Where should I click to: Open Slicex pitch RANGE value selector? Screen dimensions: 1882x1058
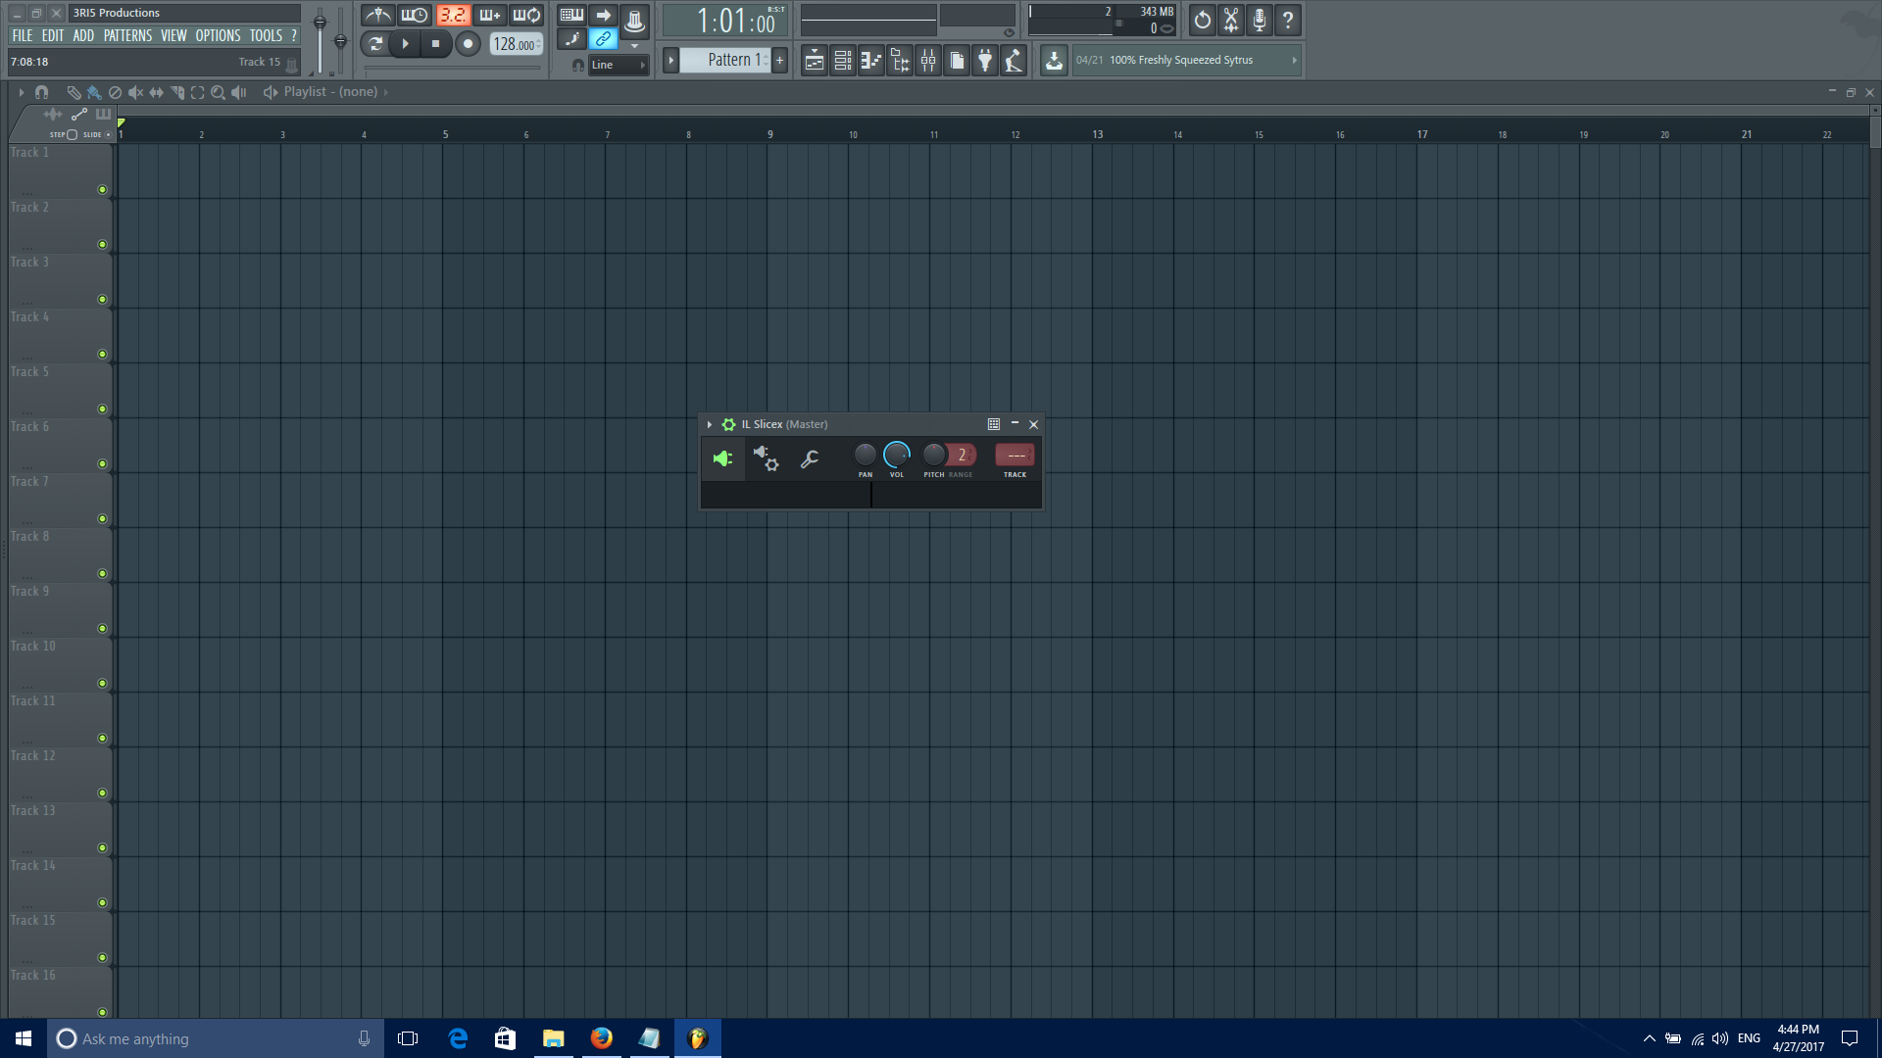tap(962, 456)
